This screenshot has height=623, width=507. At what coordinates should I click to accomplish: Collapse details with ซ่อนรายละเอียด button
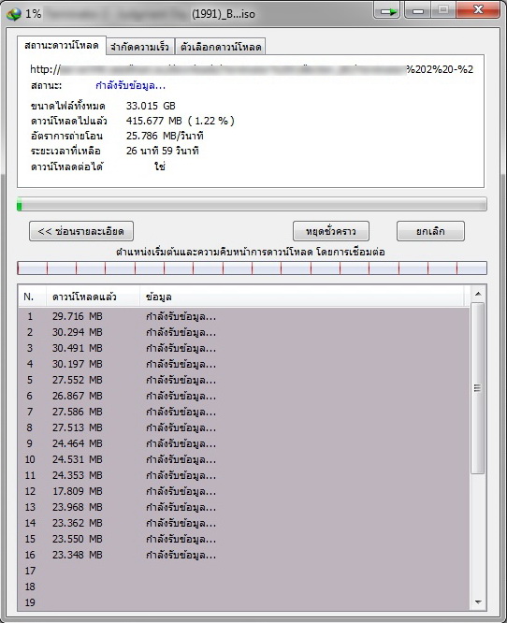click(81, 231)
